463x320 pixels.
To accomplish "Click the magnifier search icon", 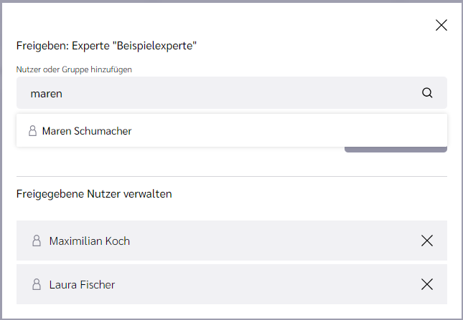I will point(427,93).
